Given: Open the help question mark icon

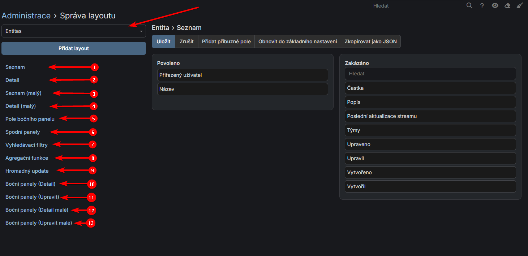Looking at the screenshot, I should click(482, 6).
